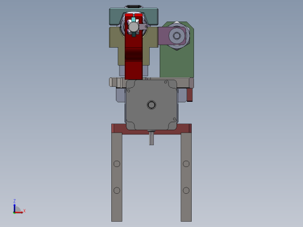Select the cyan pin on the red bracket
The height and width of the screenshot is (227, 303).
(x=133, y=19)
